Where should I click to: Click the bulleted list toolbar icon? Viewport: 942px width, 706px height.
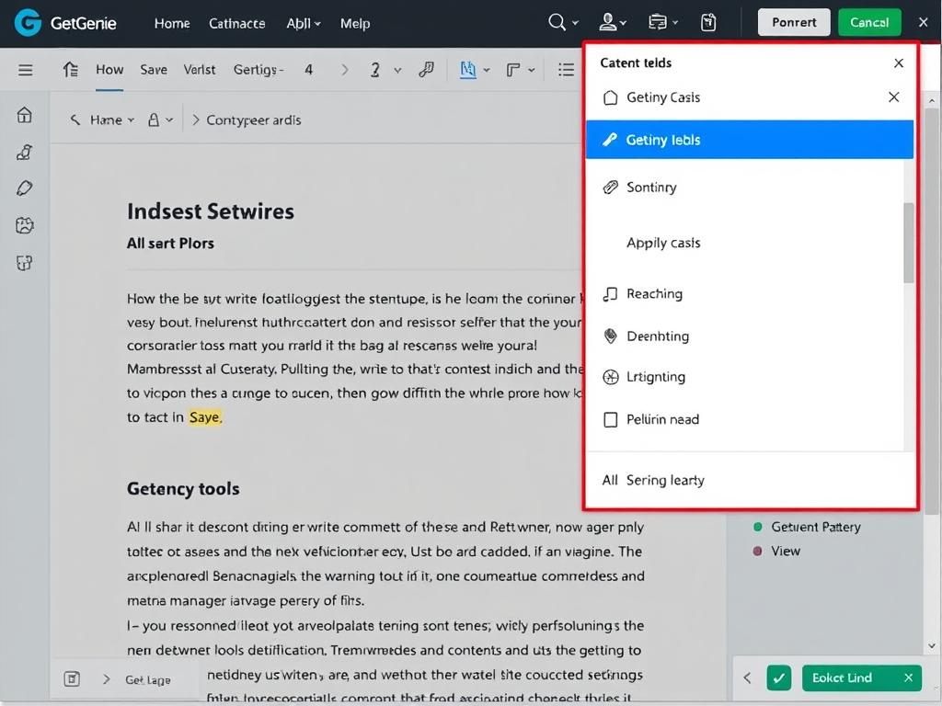[566, 70]
